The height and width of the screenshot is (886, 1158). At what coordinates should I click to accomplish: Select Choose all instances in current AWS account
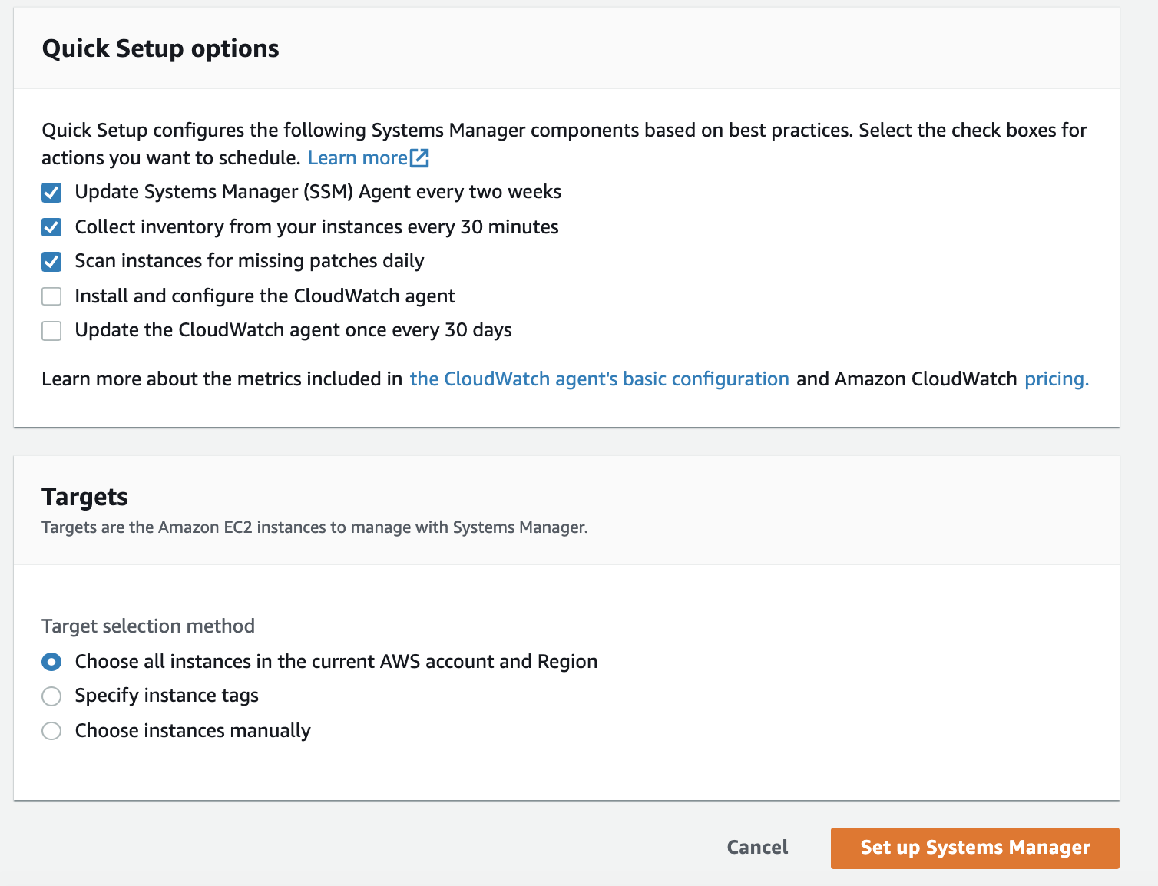51,661
